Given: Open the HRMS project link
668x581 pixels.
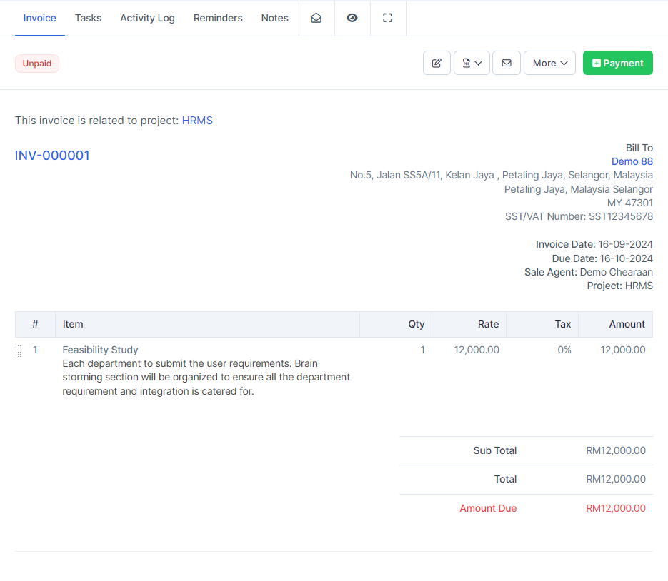Looking at the screenshot, I should (197, 121).
